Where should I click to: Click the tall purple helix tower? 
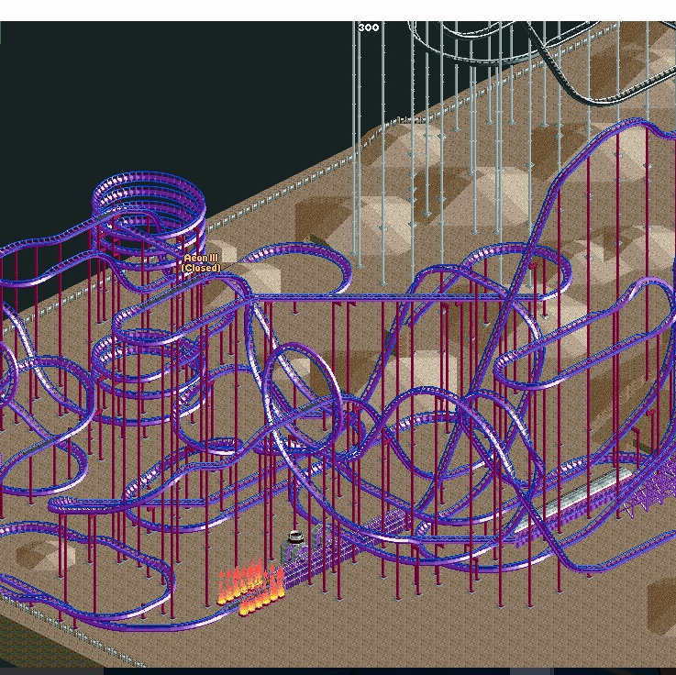[x=149, y=220]
